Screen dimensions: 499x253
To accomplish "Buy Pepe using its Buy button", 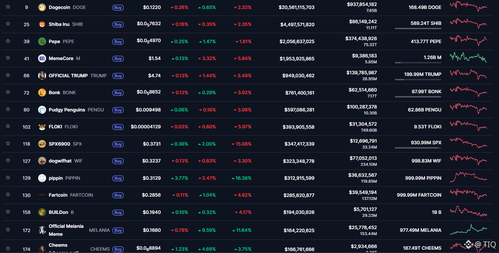I will coord(118,42).
